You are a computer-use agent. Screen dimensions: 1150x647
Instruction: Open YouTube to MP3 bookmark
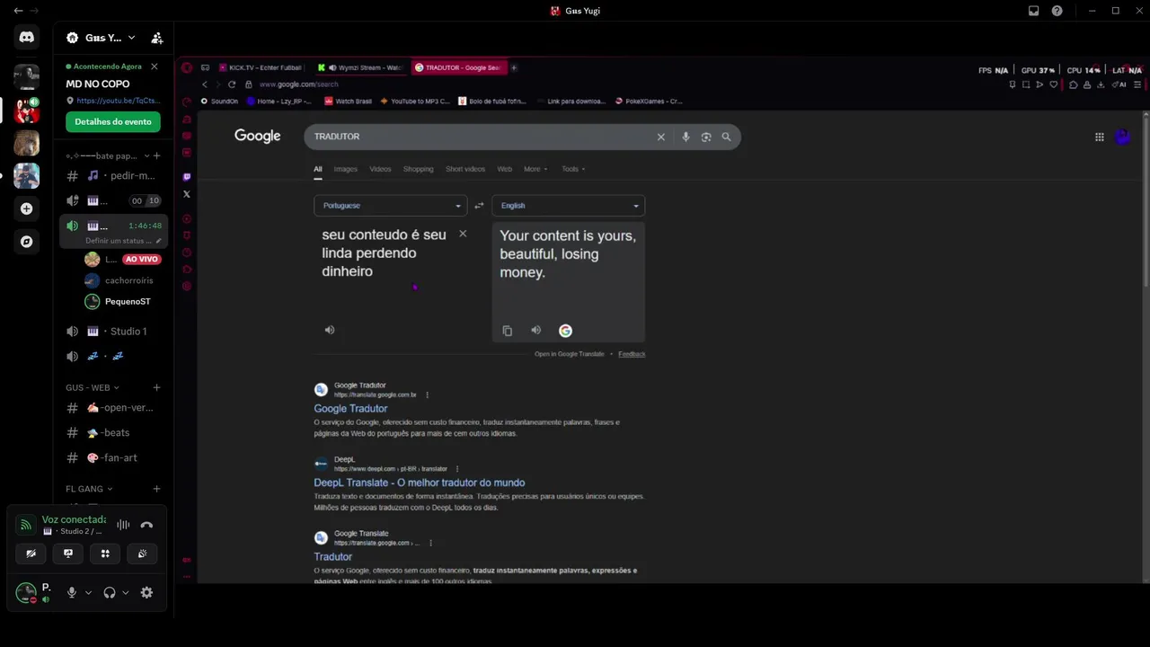(x=415, y=102)
